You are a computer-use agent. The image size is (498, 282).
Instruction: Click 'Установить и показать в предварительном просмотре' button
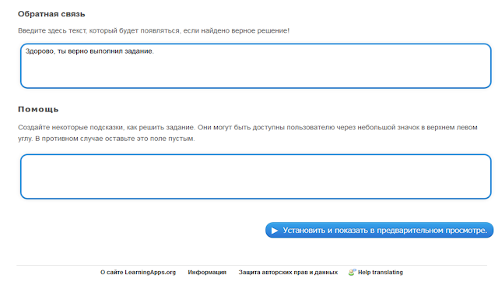point(380,230)
